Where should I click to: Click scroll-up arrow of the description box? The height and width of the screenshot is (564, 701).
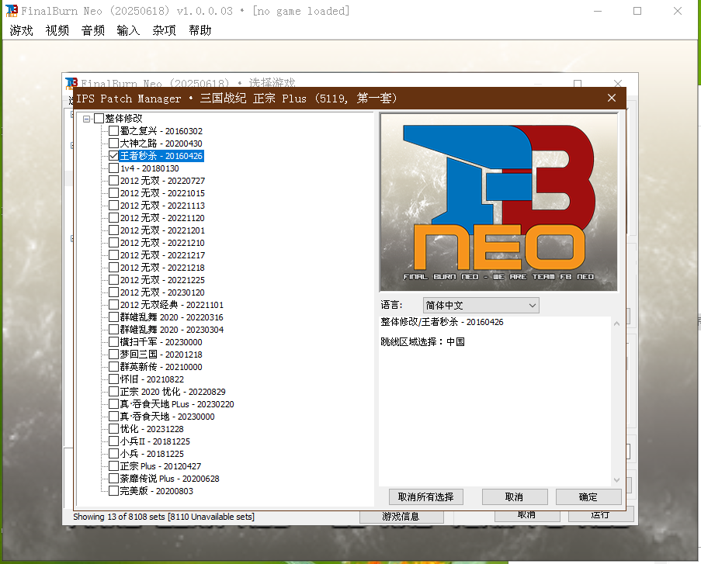click(616, 323)
